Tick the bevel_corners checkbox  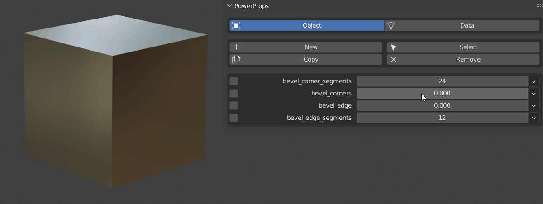pyautogui.click(x=233, y=93)
